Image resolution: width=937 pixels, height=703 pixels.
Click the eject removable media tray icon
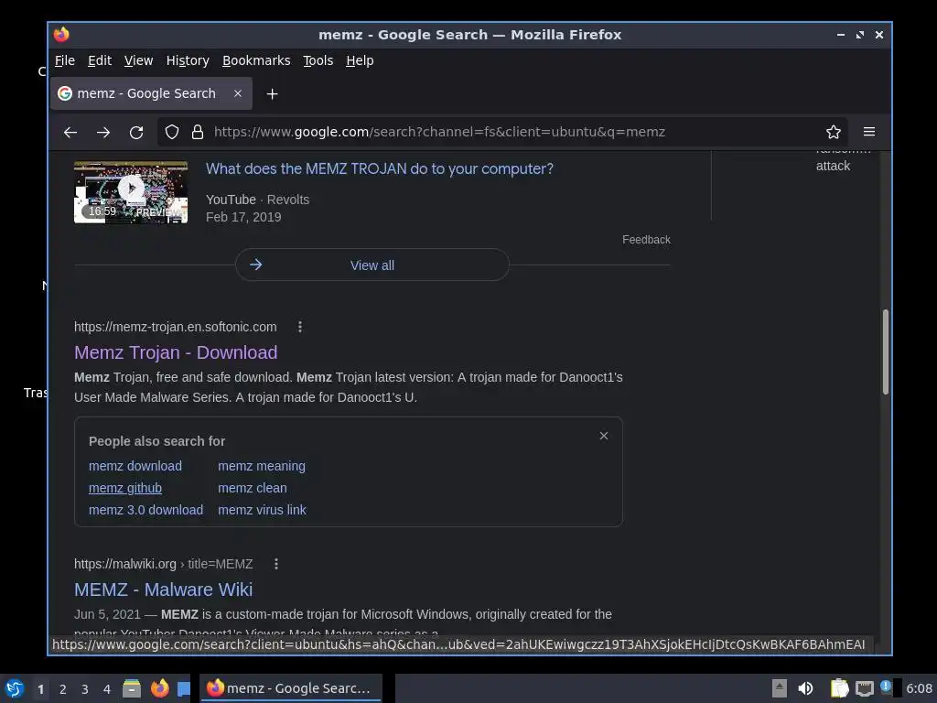(x=780, y=688)
